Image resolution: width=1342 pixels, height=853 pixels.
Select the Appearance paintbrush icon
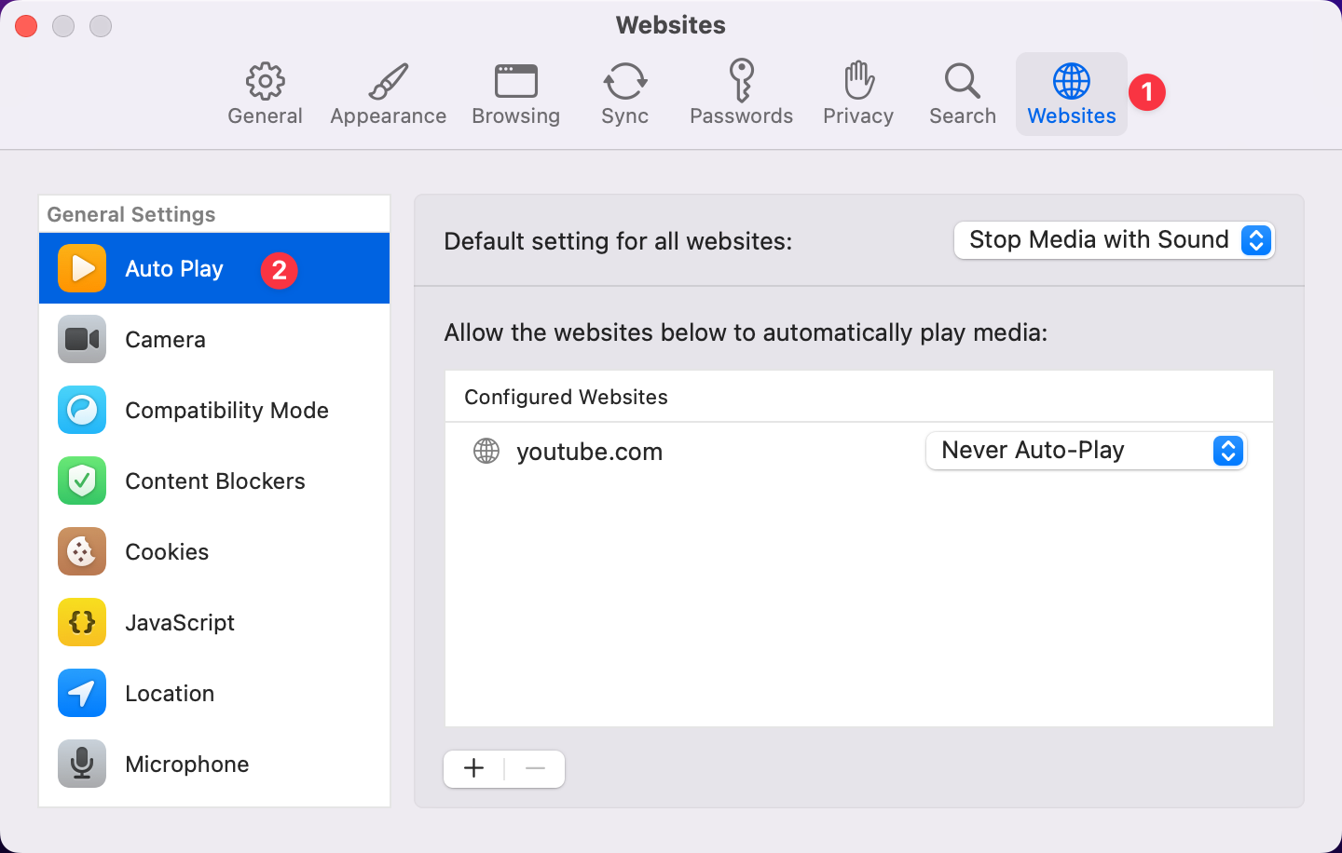tap(388, 82)
